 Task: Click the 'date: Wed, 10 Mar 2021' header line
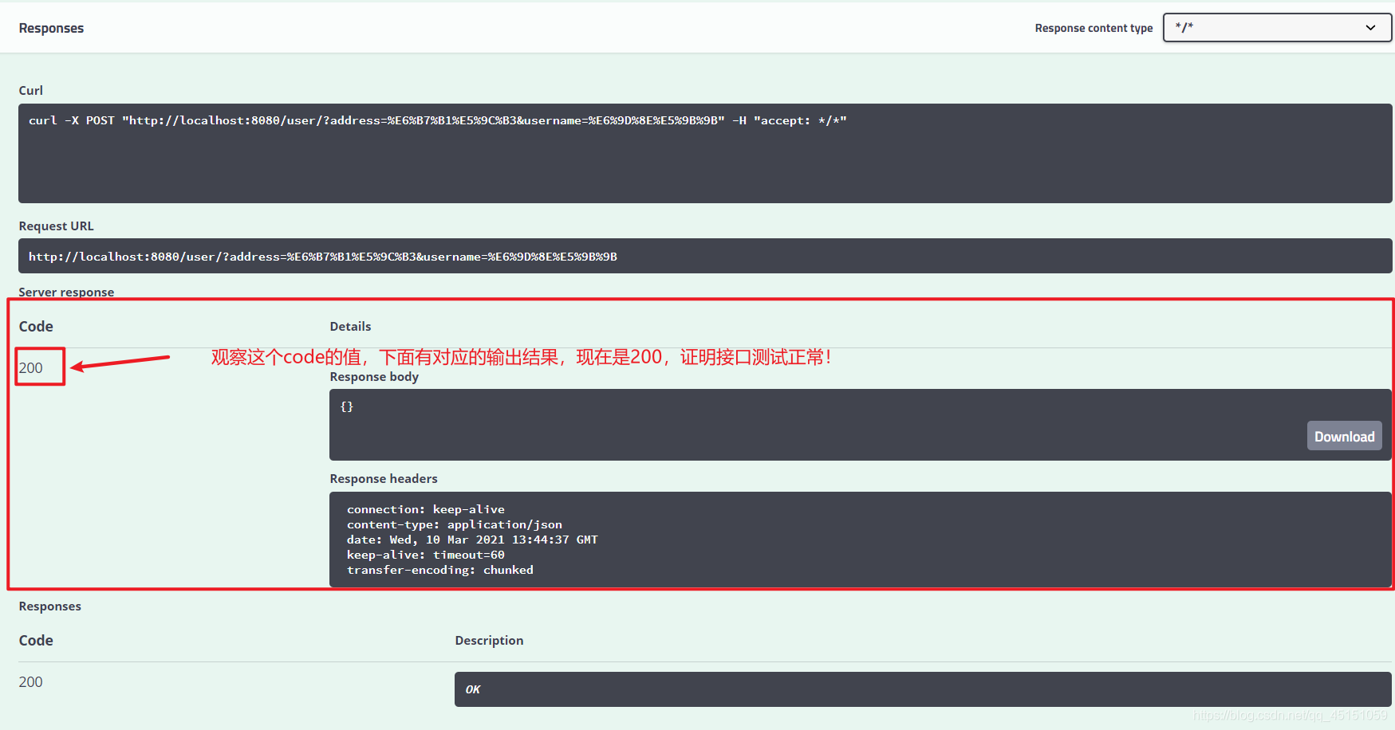coord(472,540)
